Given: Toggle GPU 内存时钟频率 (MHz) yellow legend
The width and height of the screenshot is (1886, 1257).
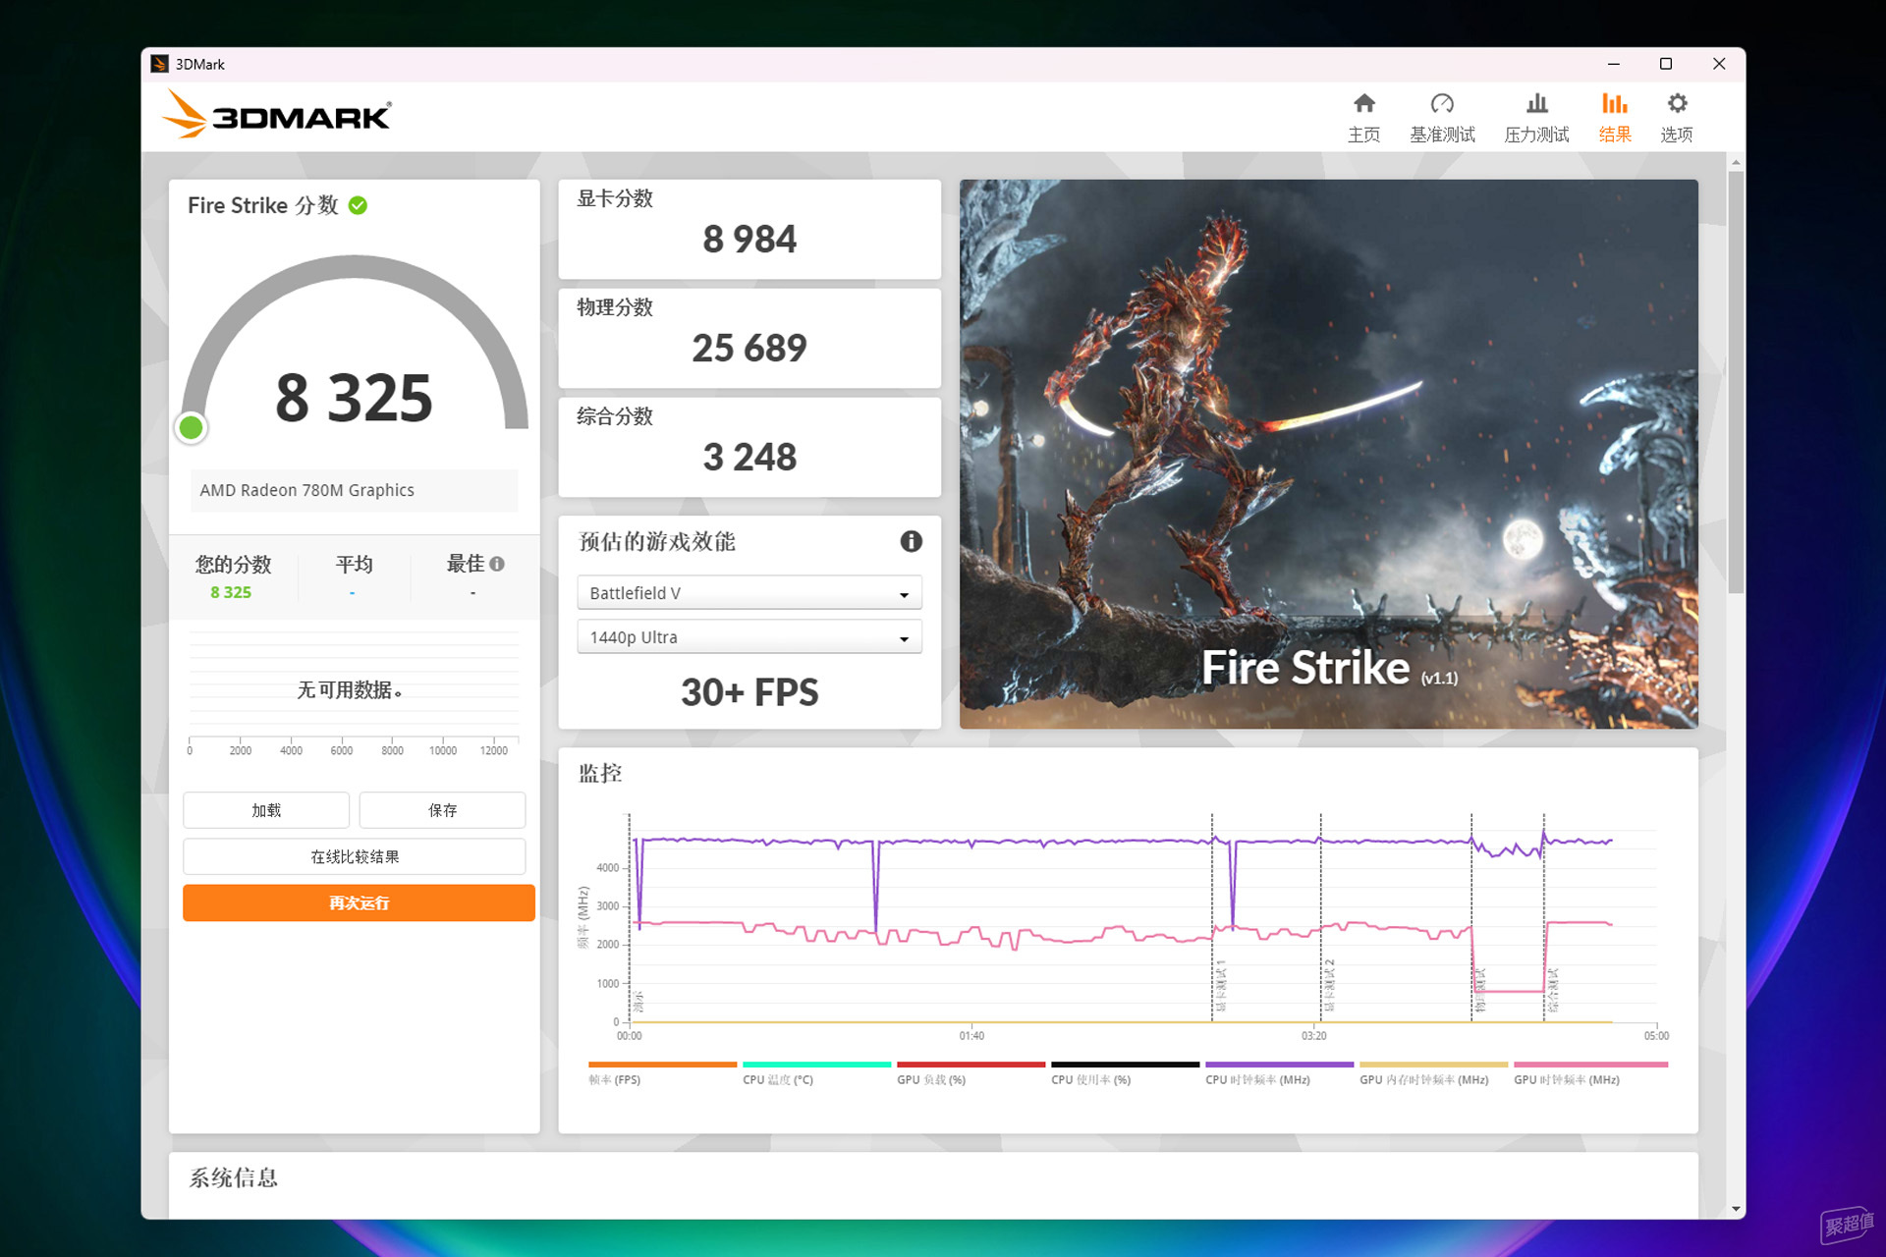Looking at the screenshot, I should (x=1433, y=1073).
